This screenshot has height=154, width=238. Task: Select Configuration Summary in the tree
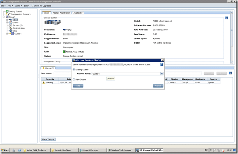(x=21, y=14)
